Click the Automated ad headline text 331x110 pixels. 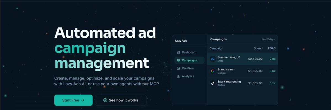(105, 33)
